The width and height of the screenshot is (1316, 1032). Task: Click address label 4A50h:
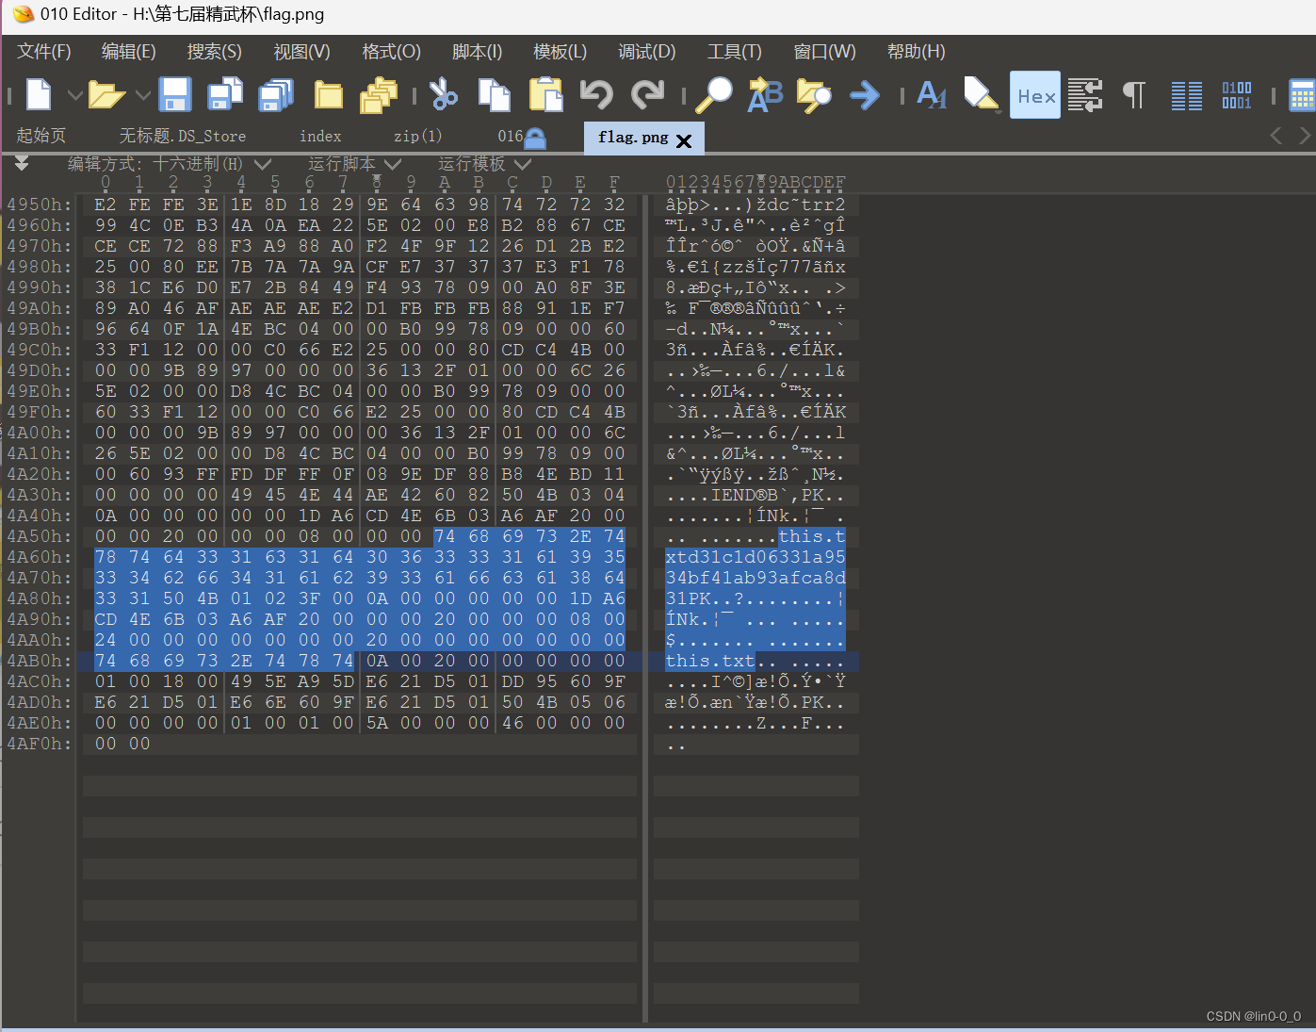(39, 536)
